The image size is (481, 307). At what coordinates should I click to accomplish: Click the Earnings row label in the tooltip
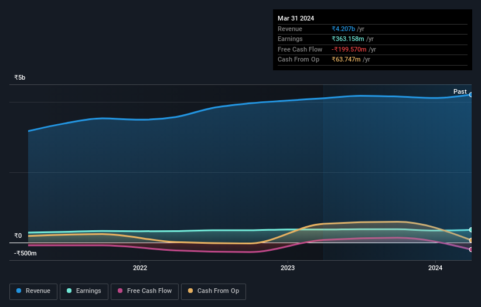click(x=290, y=39)
